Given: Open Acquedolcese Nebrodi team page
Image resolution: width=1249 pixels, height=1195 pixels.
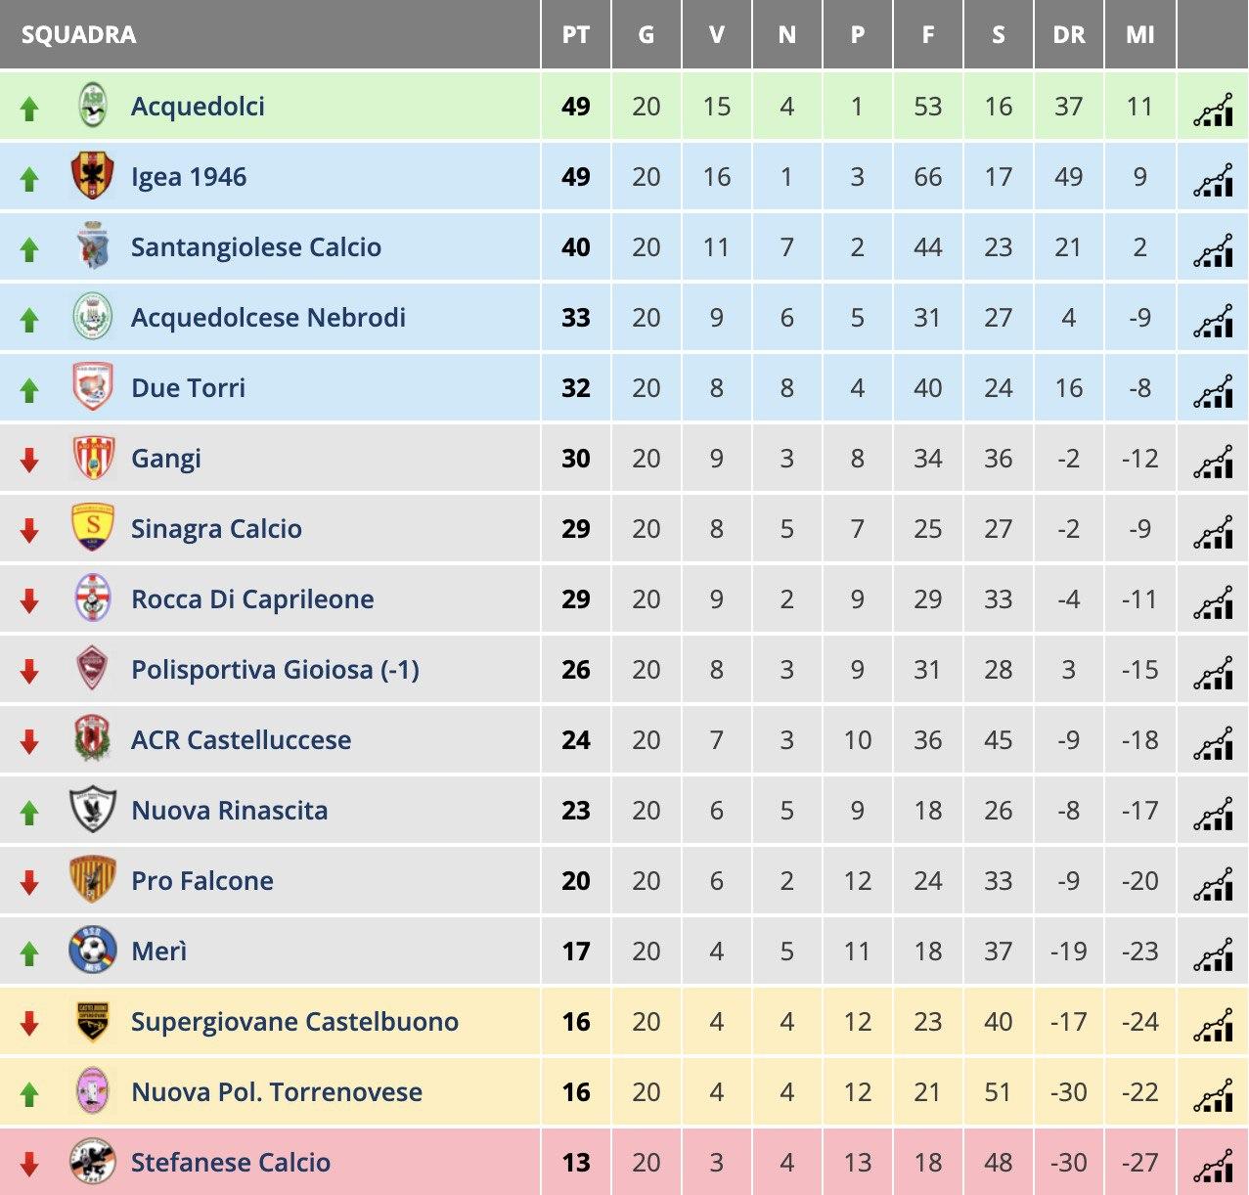Looking at the screenshot, I should pyautogui.click(x=268, y=317).
